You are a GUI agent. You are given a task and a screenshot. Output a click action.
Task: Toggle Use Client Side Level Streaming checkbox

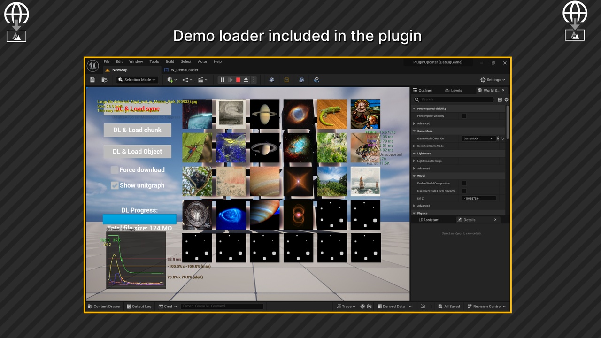pos(464,191)
